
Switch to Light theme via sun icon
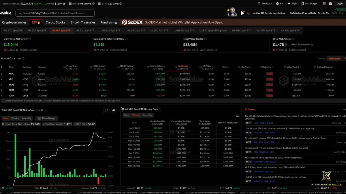coord(288,3)
